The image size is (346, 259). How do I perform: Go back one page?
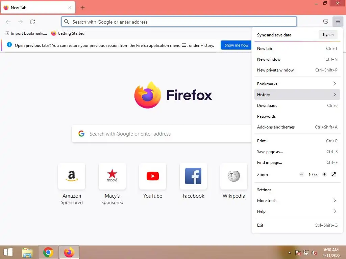click(x=8, y=22)
